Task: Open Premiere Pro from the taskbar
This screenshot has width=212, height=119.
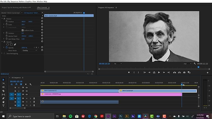Action: click(x=108, y=116)
